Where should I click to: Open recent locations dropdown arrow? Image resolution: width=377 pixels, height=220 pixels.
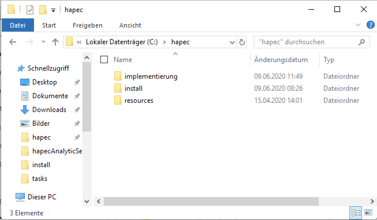pyautogui.click(x=44, y=42)
